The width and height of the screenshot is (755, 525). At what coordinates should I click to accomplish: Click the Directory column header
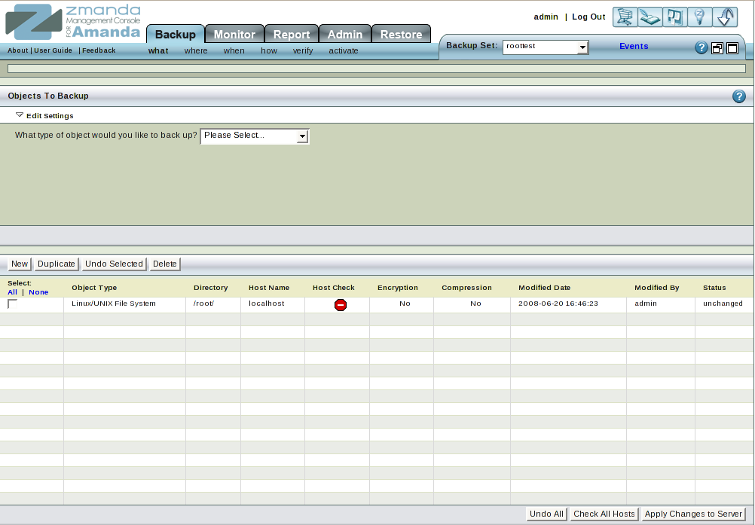pos(211,288)
